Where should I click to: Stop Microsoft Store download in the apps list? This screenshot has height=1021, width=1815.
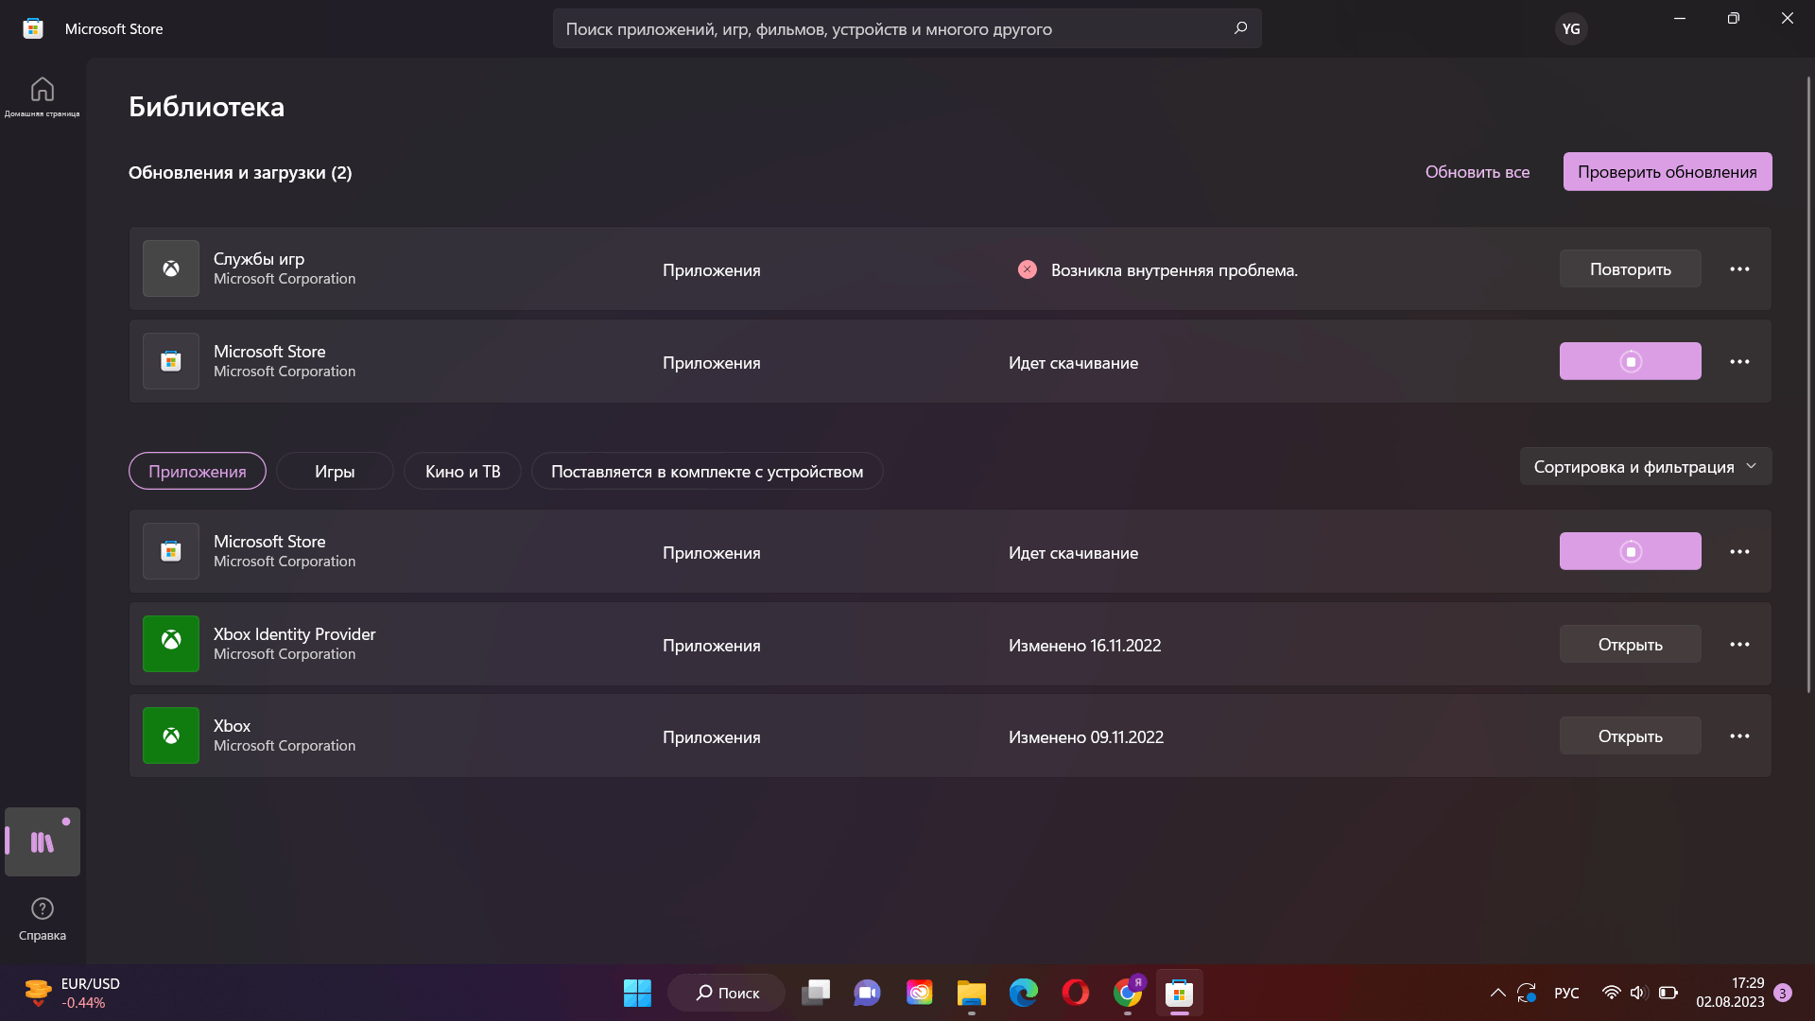tap(1631, 552)
